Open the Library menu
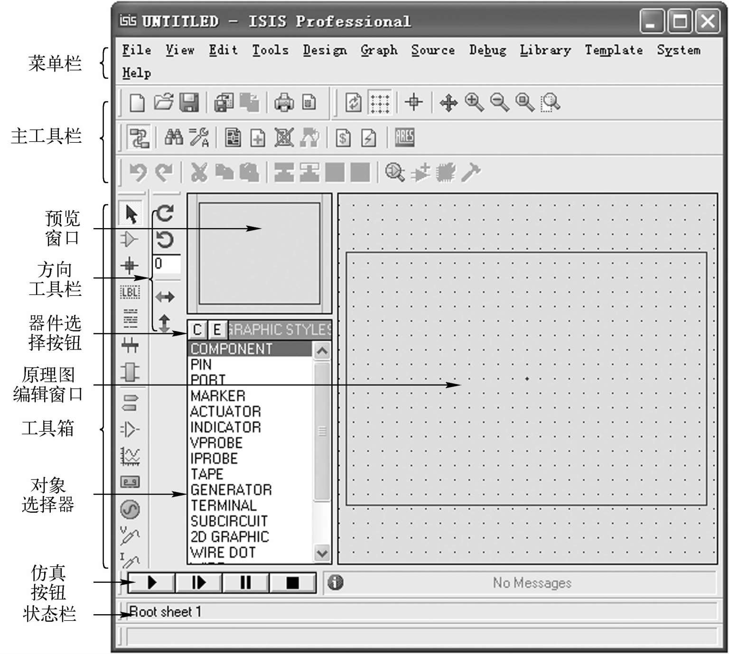729x654 pixels. 545,50
